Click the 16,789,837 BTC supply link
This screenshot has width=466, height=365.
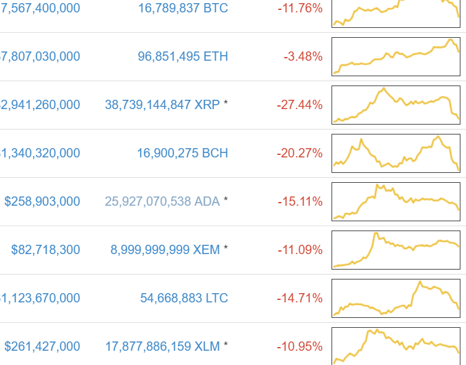(183, 8)
